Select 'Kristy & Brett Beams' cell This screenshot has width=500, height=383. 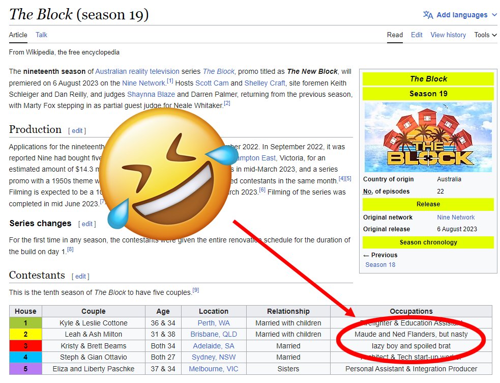point(94,346)
